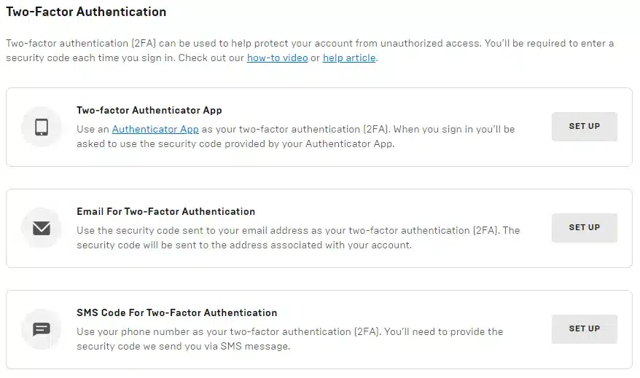Follow the Authenticator App hyperlink

(x=155, y=129)
